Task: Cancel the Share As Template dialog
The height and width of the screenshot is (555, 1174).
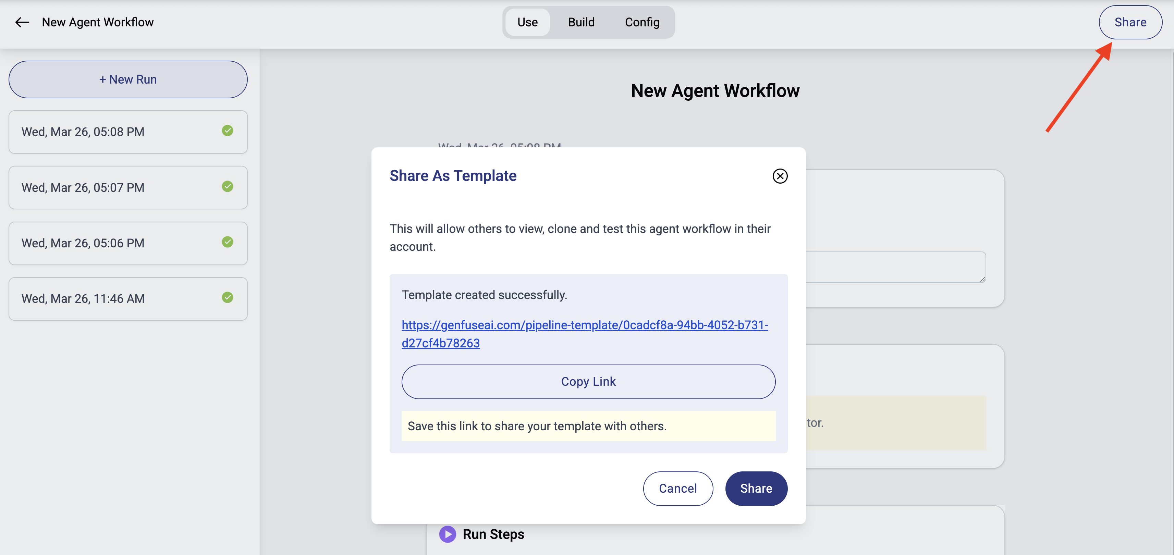Action: 678,488
